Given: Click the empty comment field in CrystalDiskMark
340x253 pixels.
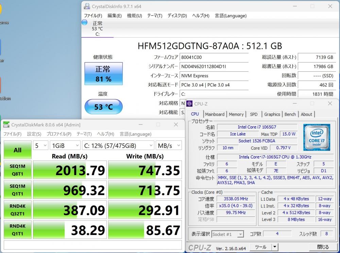Looking at the screenshot, I should [93, 245].
